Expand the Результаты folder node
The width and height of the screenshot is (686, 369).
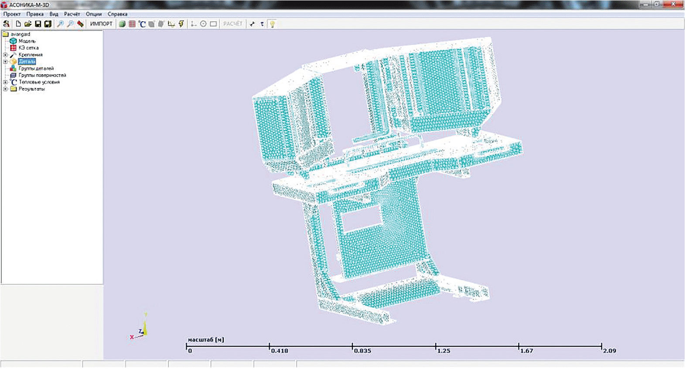pos(5,89)
